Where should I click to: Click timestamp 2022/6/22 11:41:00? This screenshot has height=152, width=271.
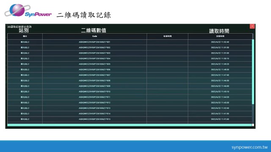pos(220,119)
